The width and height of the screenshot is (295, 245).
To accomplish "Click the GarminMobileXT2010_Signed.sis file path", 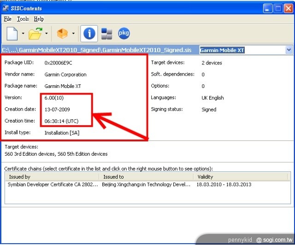I will point(97,50).
